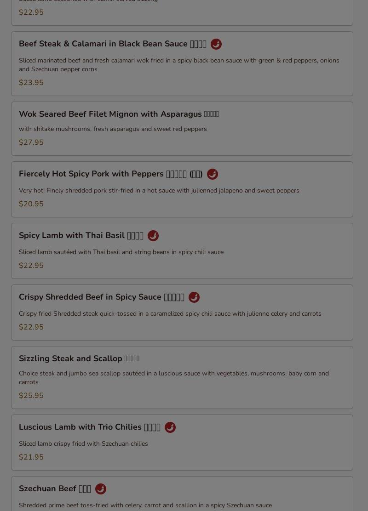
Task: Select the Spicy Lamb with Thai Basil title
Action: coord(81,235)
